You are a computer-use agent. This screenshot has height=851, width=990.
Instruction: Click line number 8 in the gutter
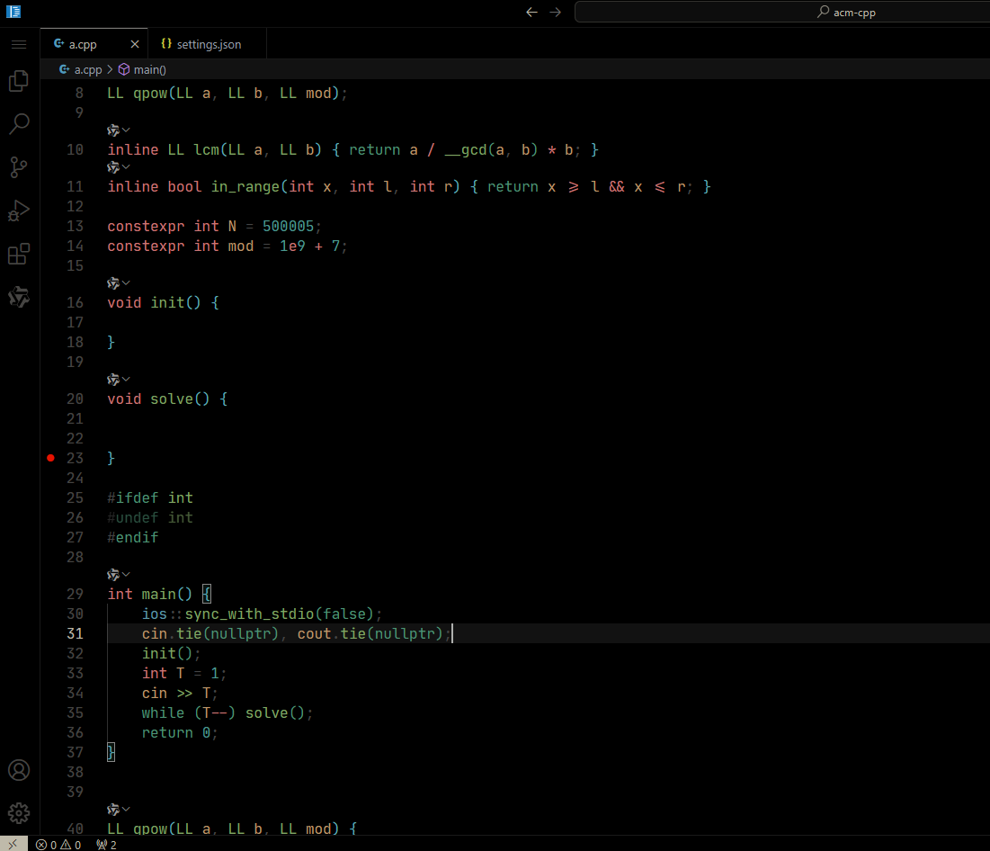pos(79,94)
